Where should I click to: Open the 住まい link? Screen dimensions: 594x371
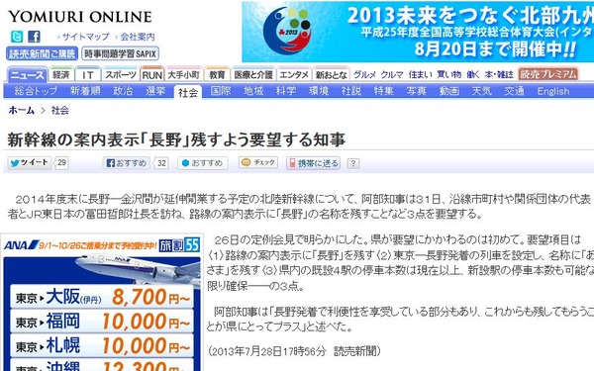[420, 74]
